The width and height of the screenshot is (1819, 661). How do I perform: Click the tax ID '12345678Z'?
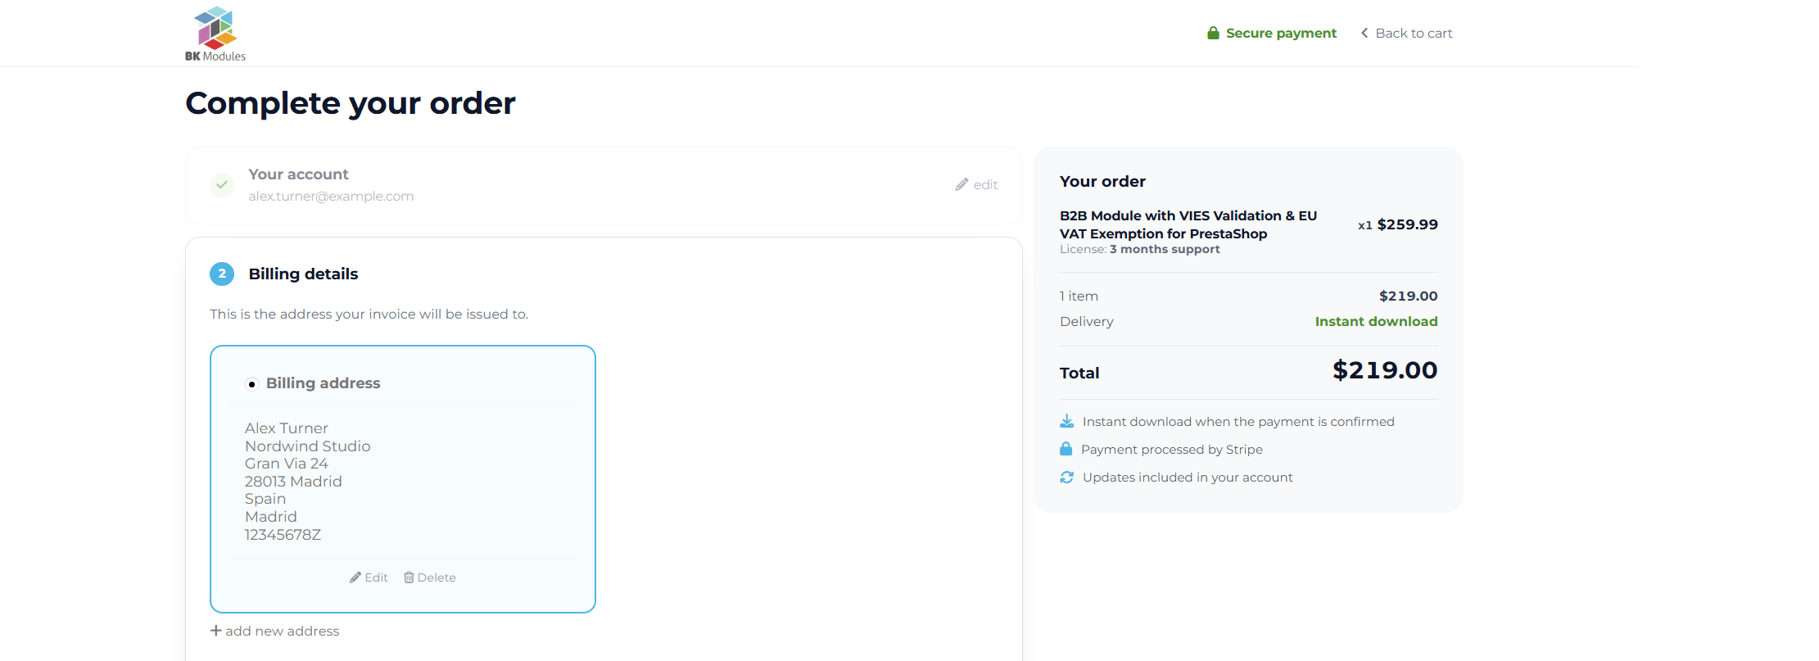click(283, 535)
